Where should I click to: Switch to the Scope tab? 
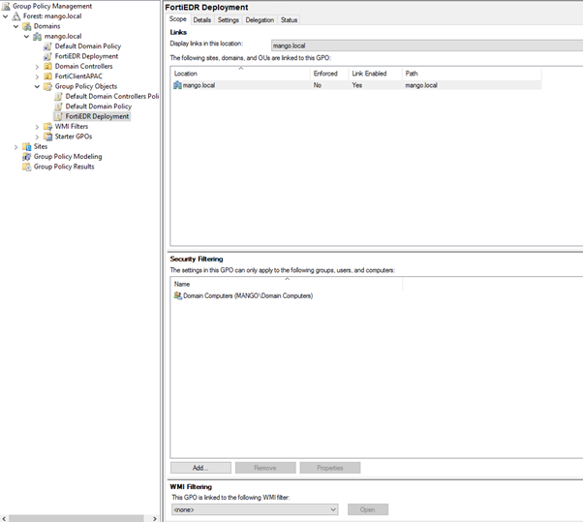tap(178, 19)
